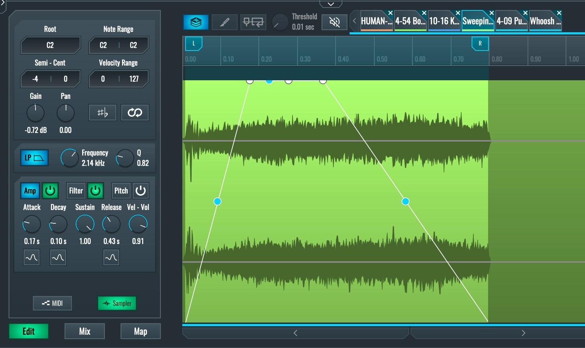Select the L start marker
This screenshot has height=348, width=585.
point(193,44)
